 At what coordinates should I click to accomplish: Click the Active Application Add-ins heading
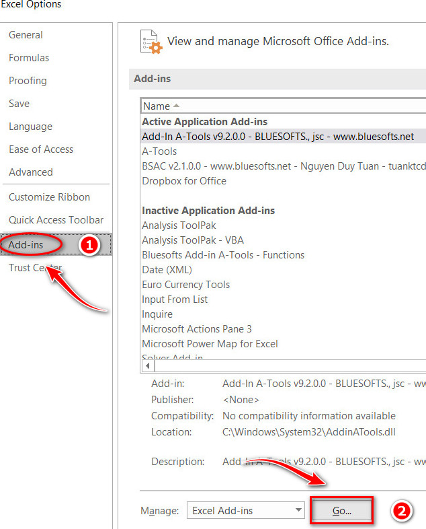pyautogui.click(x=204, y=121)
